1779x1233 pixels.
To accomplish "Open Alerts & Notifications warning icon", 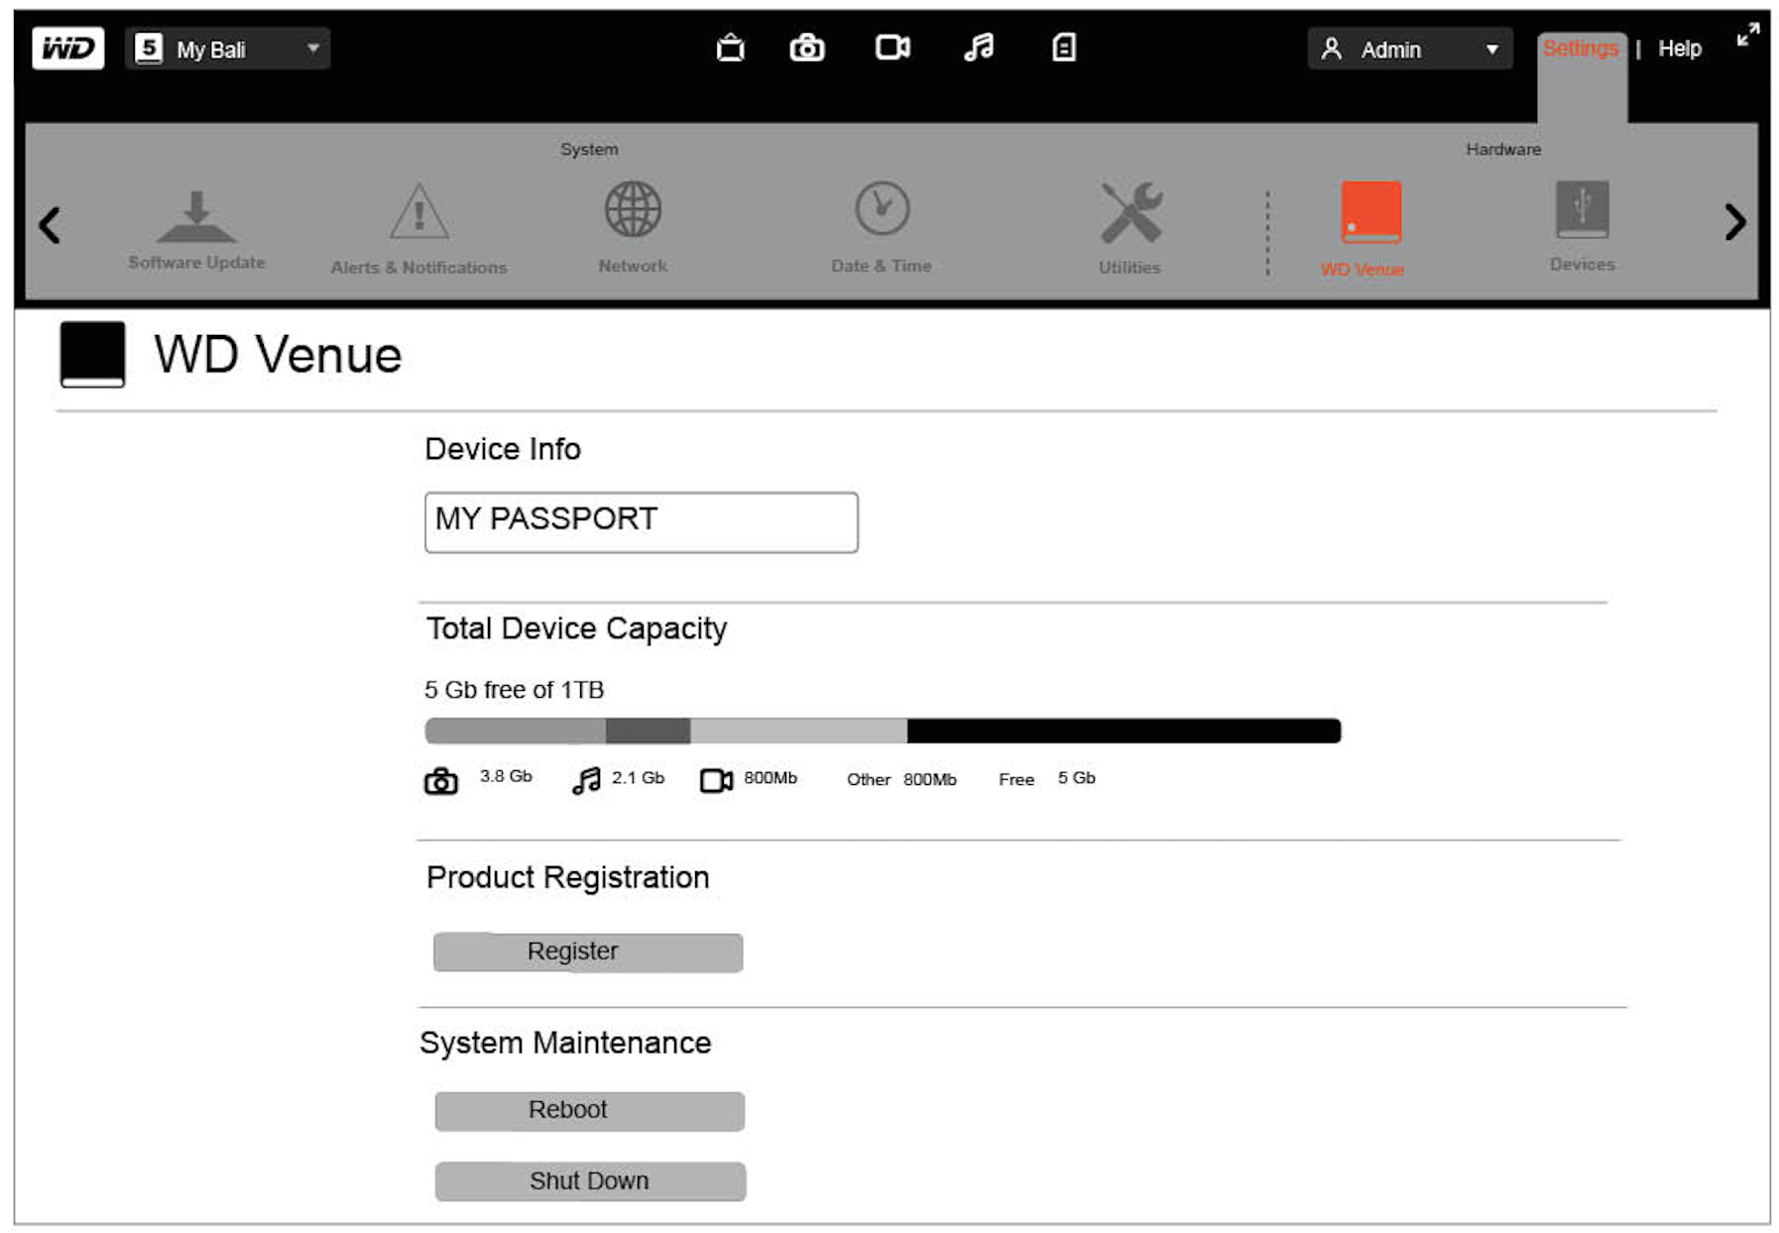I will click(418, 211).
